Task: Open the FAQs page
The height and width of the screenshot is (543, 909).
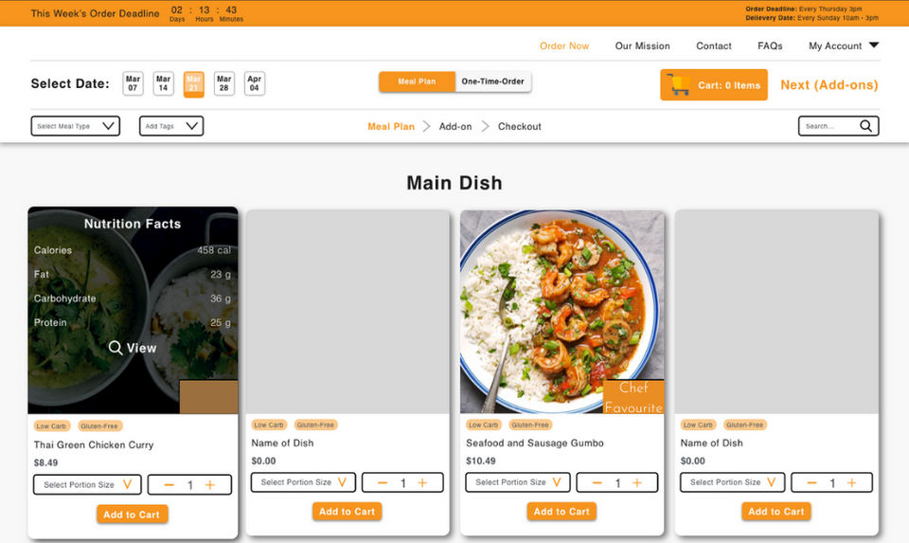Action: coord(770,45)
